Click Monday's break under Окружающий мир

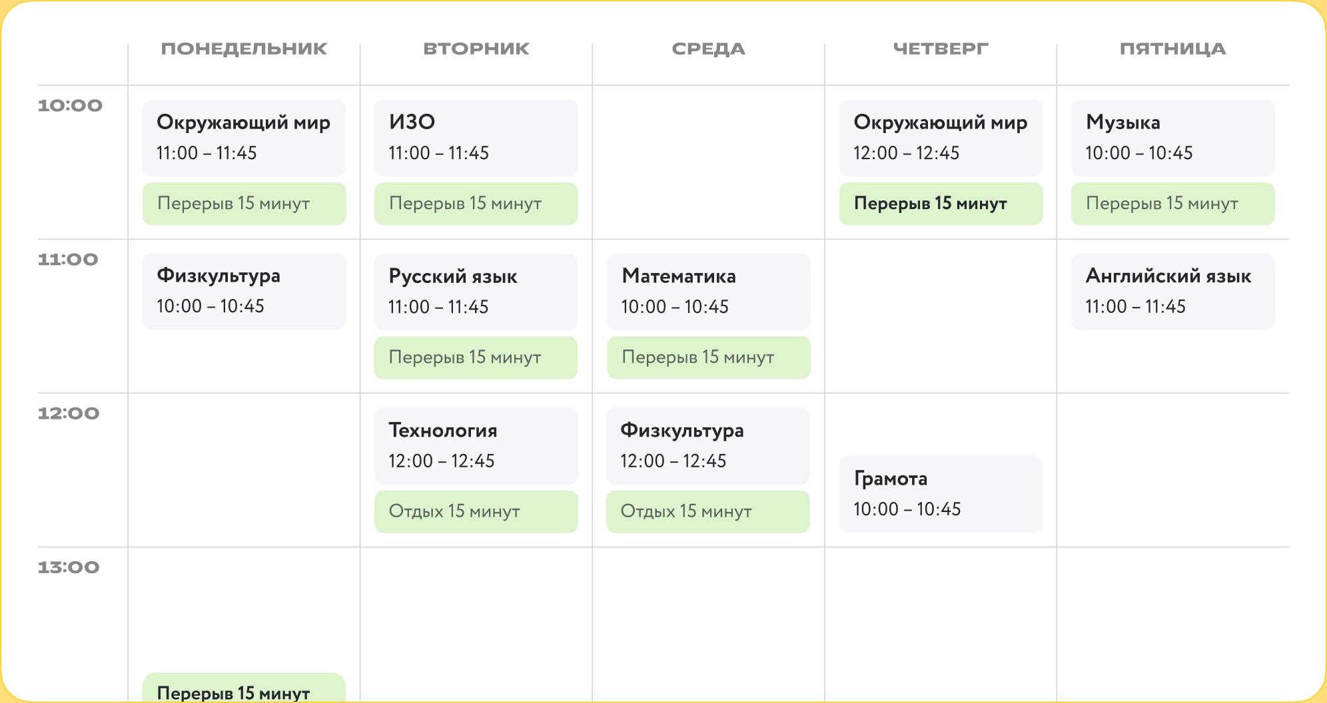pos(244,204)
